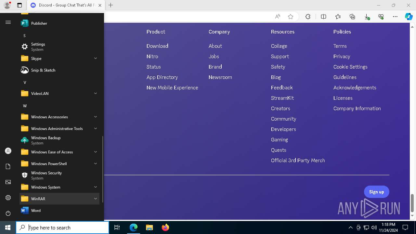Open Settings from the app list
Viewport: 416px width, 234px height.
(x=59, y=47)
